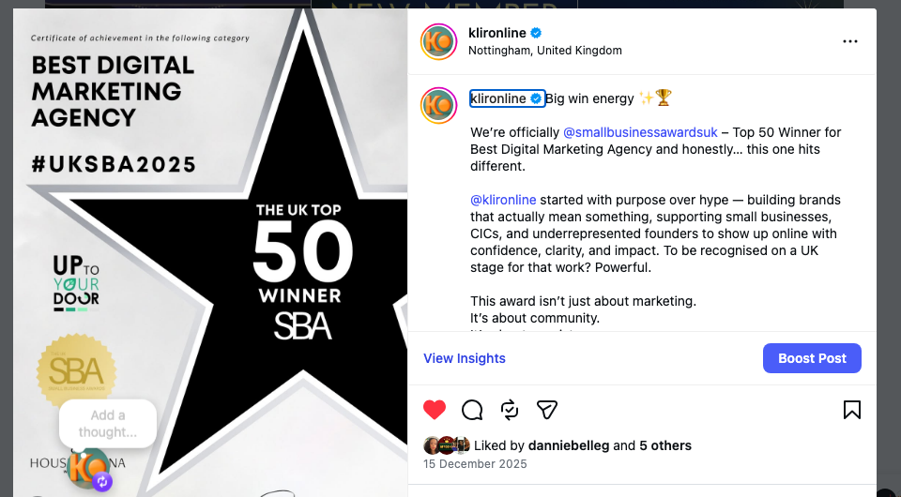Open View Insights
The width and height of the screenshot is (901, 497).
point(465,358)
